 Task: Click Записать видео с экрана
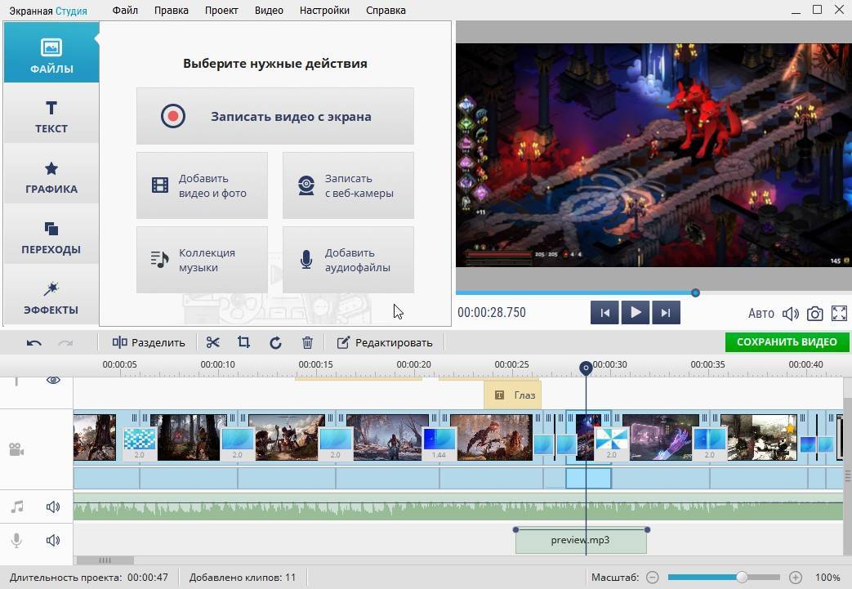tap(275, 116)
